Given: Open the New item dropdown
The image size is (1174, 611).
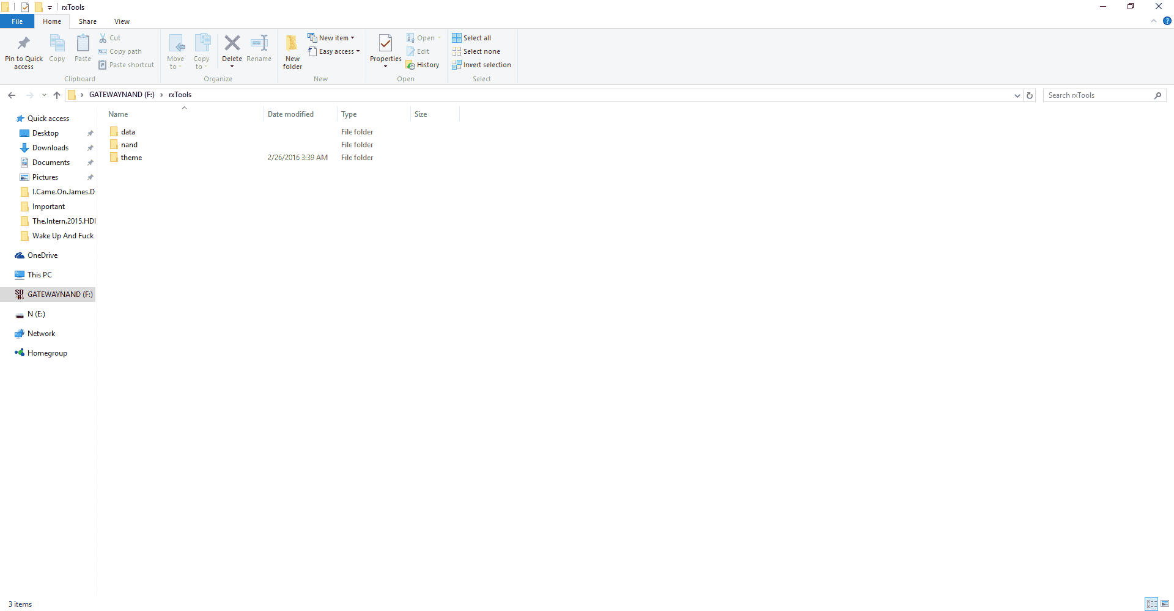Looking at the screenshot, I should pos(331,38).
